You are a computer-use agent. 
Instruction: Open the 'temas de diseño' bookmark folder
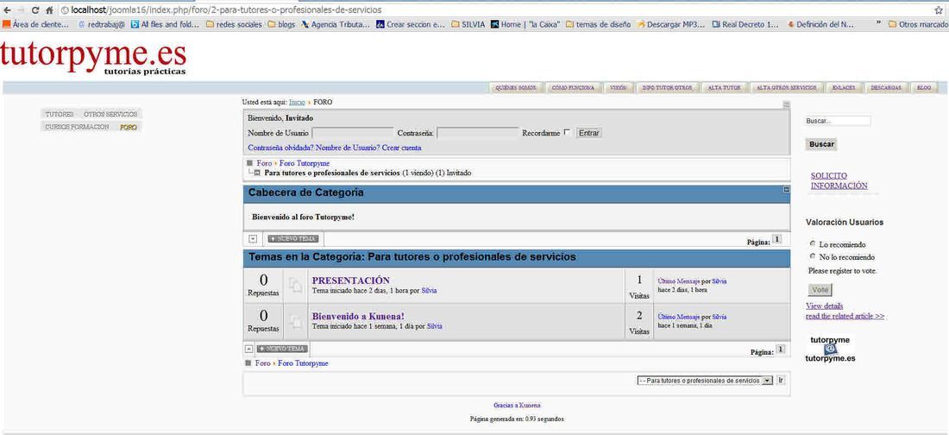(x=598, y=25)
